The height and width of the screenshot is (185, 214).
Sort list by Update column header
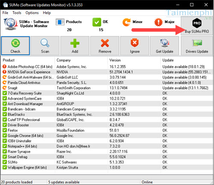(187, 60)
